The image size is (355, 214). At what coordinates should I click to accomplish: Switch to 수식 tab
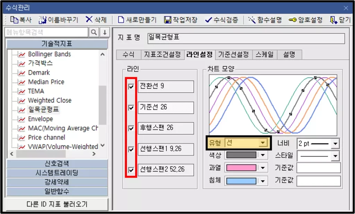click(128, 55)
